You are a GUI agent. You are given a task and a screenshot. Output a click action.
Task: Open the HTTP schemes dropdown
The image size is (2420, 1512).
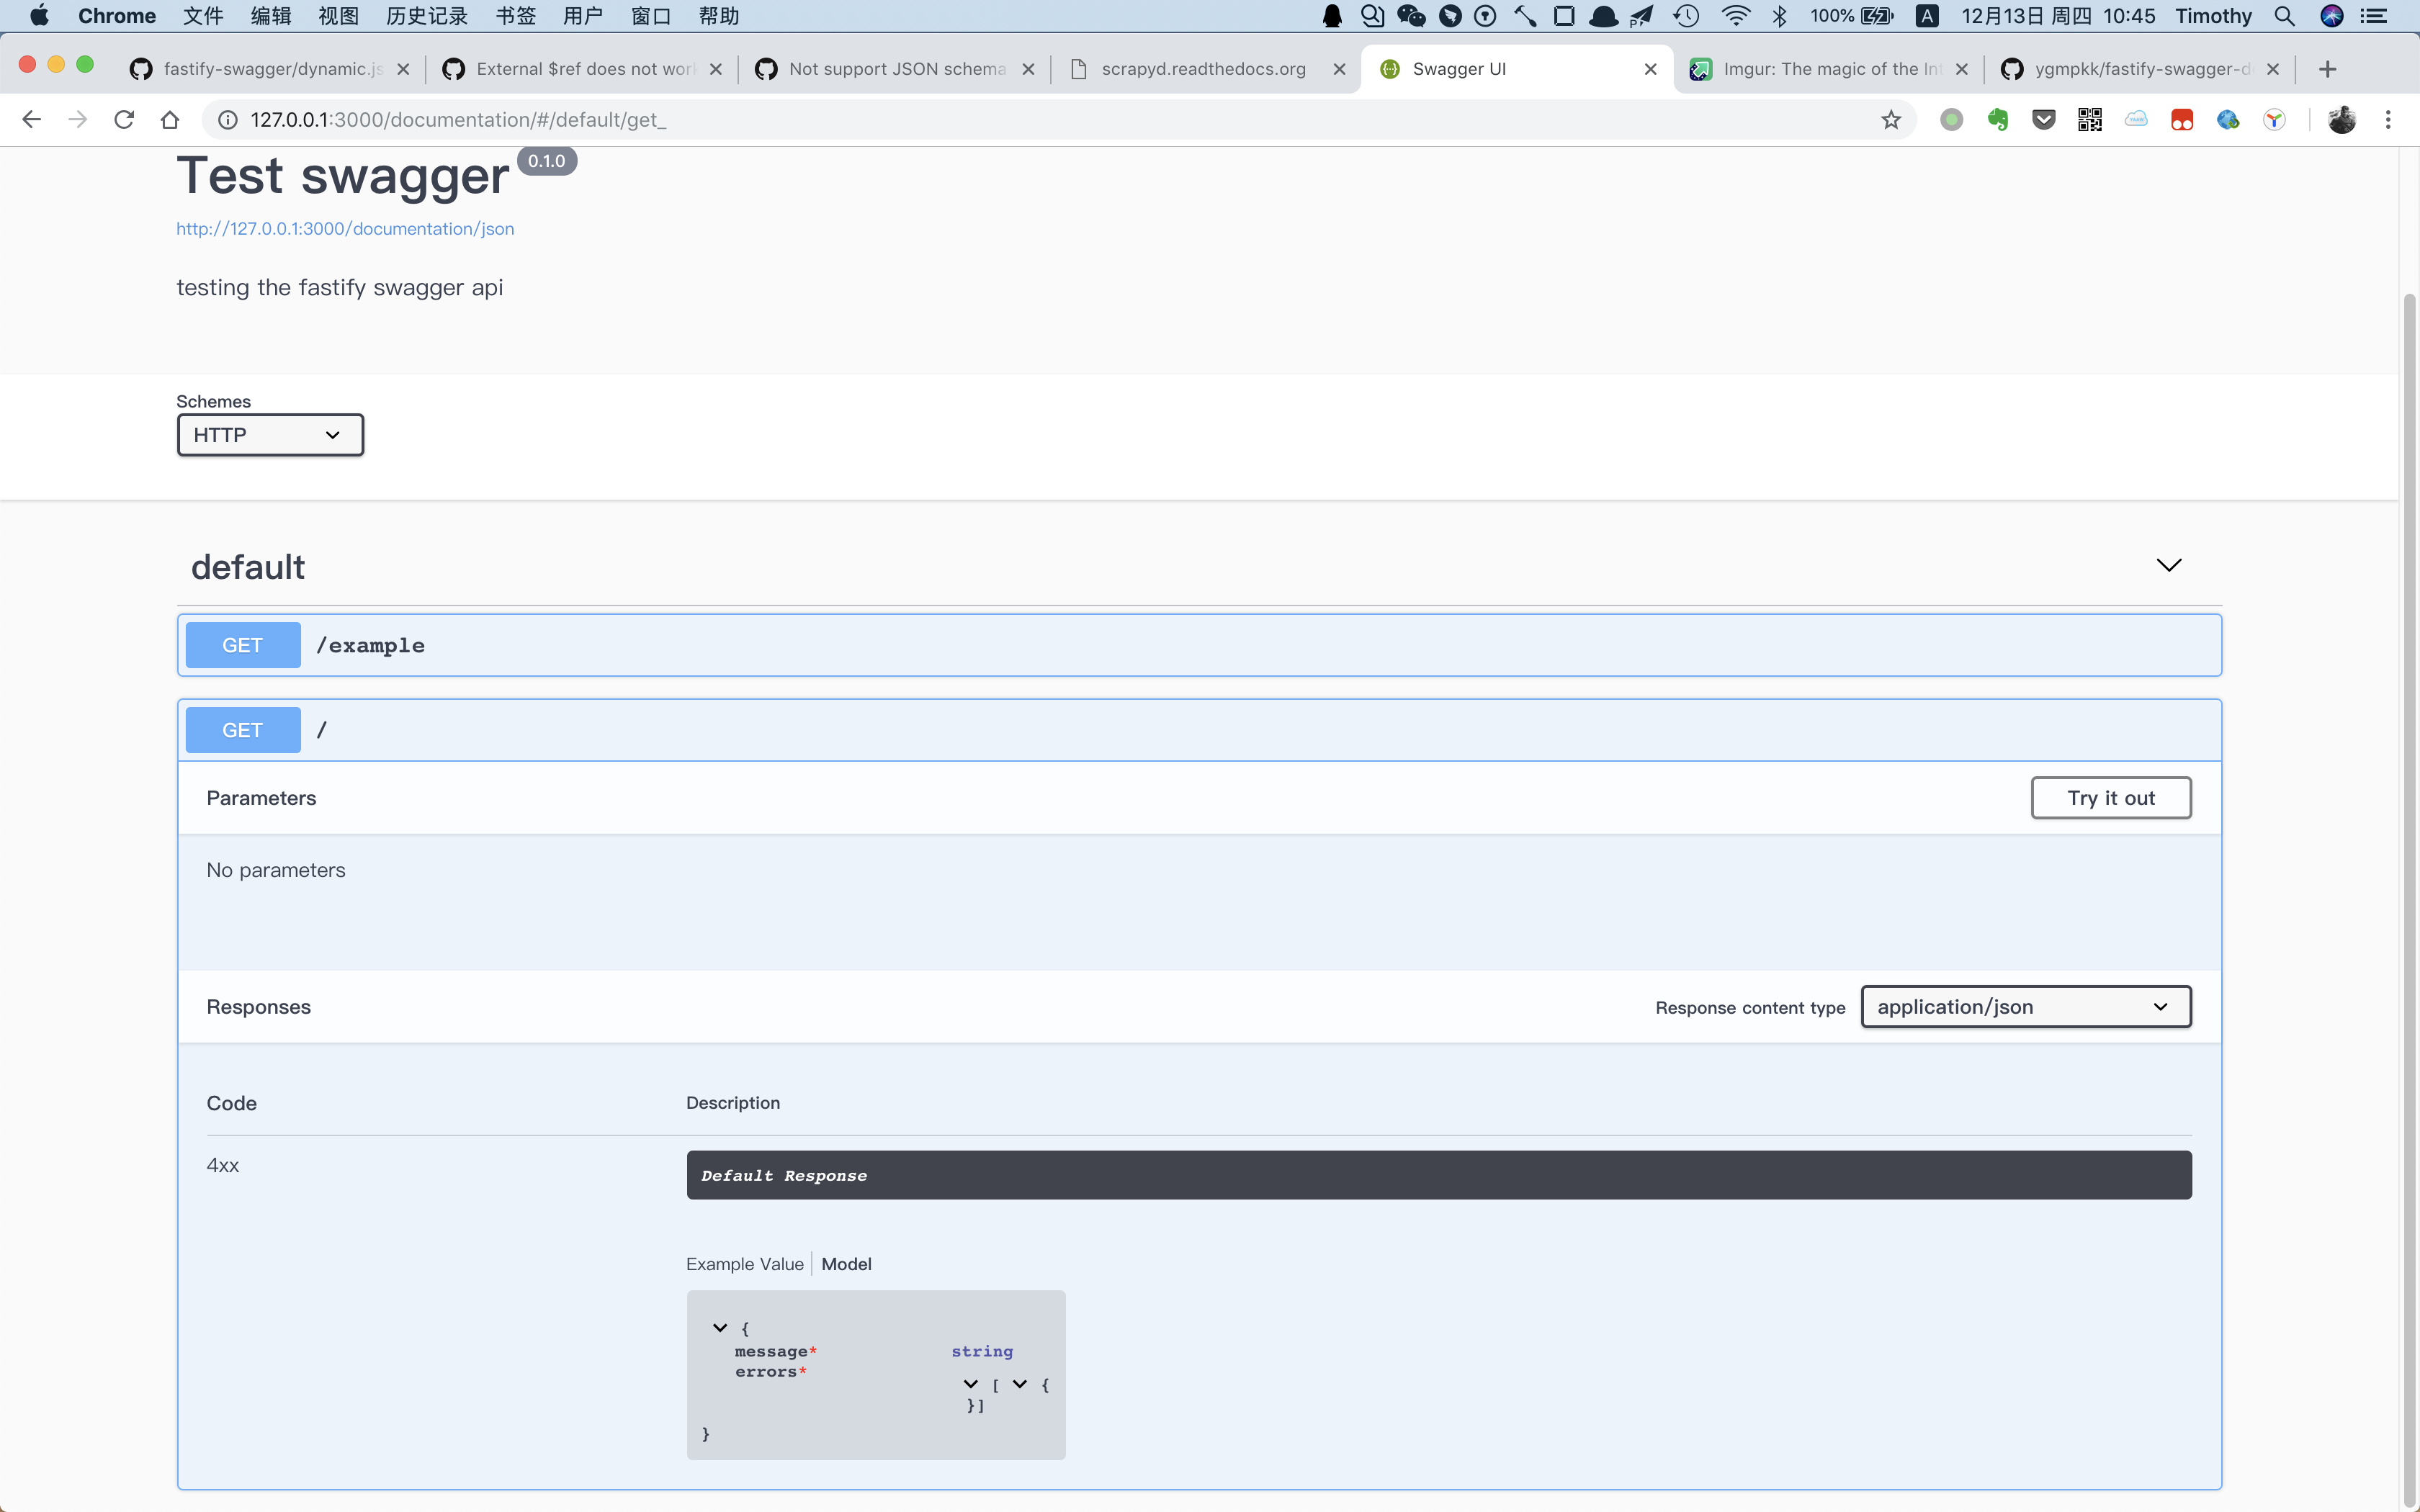pyautogui.click(x=268, y=435)
